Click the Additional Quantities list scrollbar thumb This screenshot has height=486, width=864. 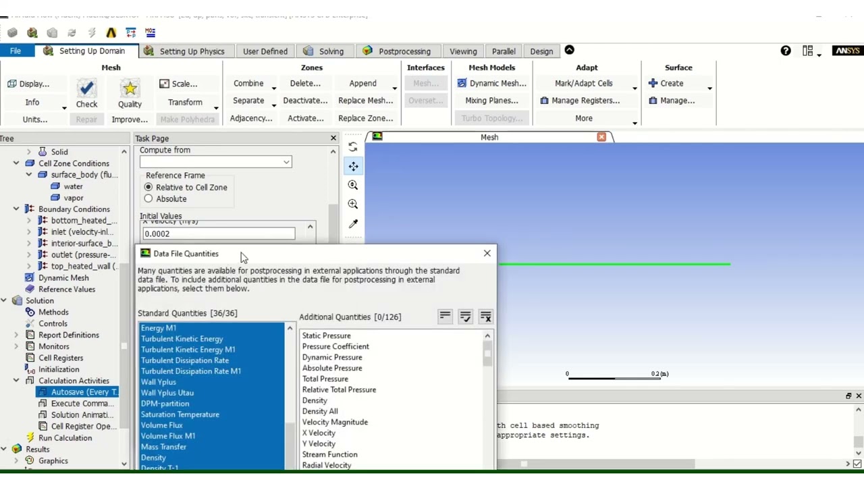pyautogui.click(x=487, y=354)
